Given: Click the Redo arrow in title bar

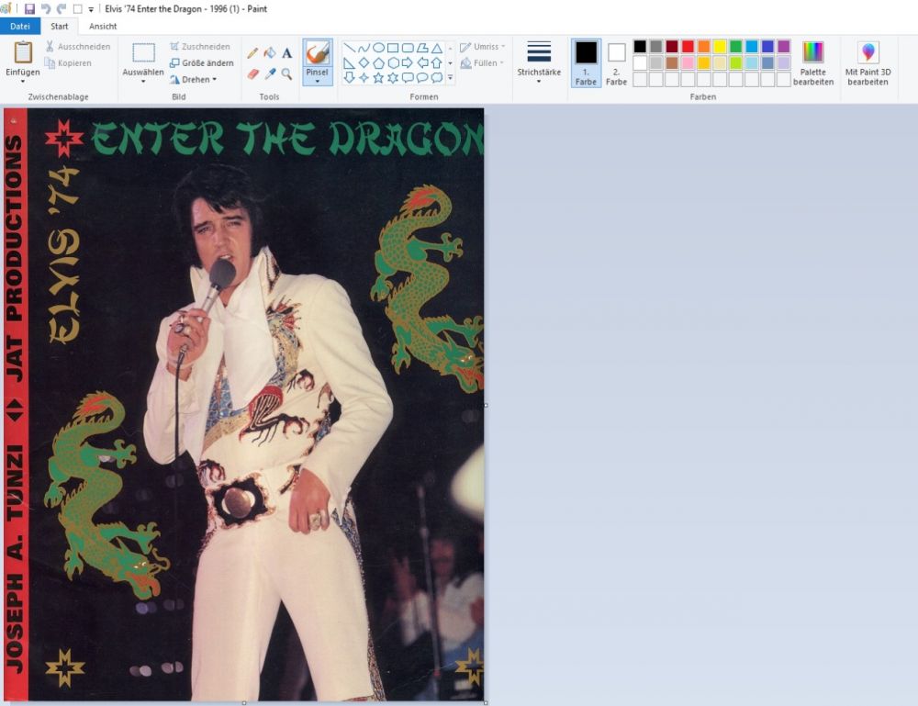Looking at the screenshot, I should click(x=62, y=9).
